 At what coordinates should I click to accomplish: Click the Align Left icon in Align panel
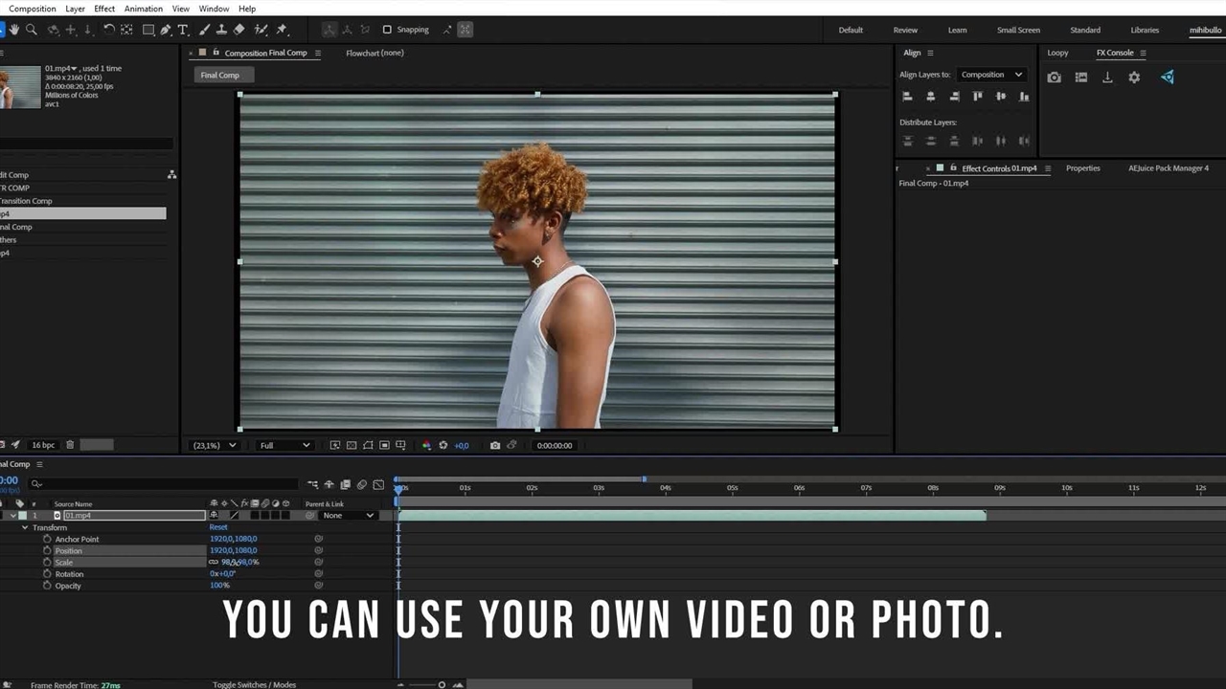(x=907, y=97)
